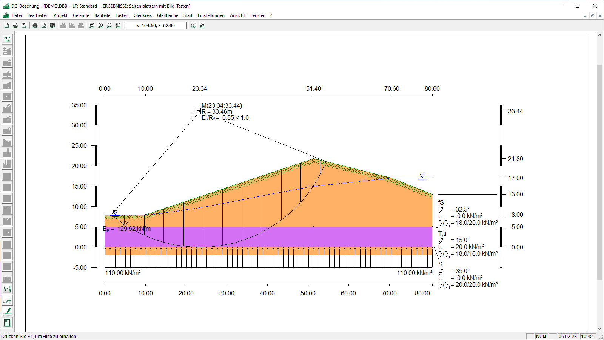The image size is (604, 340).
Task: Activate the context help pointer icon
Action: (202, 26)
